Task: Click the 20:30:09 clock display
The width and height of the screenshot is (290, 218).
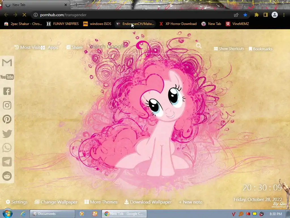Action: [x=262, y=188]
